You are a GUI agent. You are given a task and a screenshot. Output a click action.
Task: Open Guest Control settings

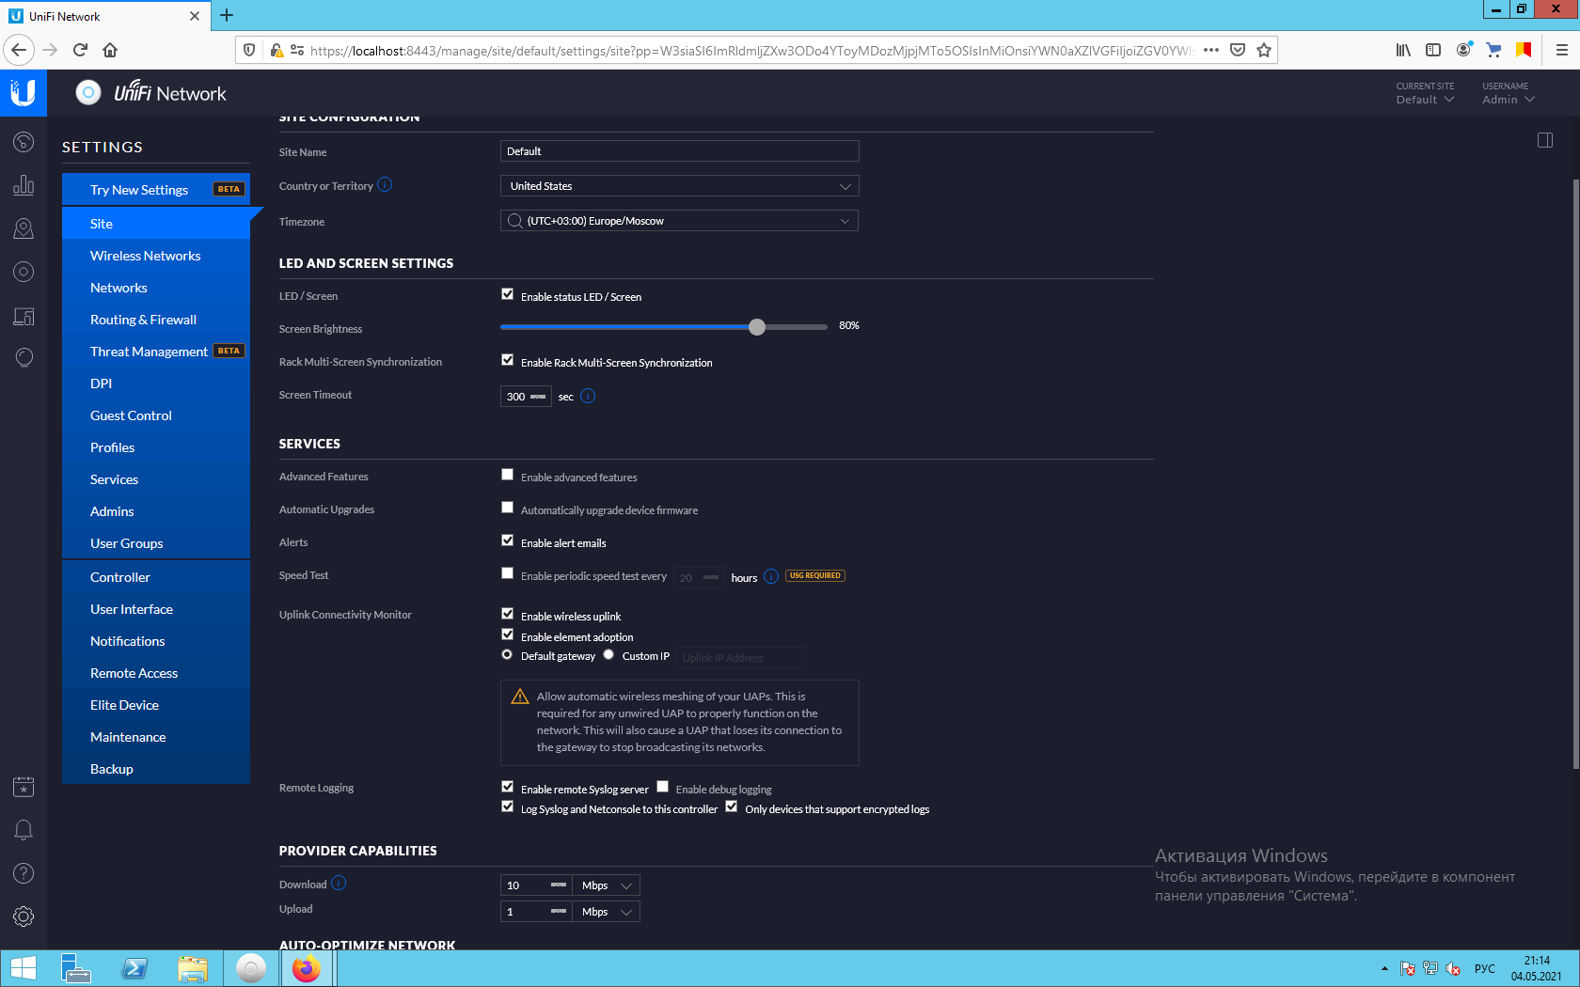pyautogui.click(x=156, y=415)
